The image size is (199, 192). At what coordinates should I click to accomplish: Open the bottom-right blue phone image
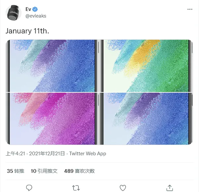146,119
